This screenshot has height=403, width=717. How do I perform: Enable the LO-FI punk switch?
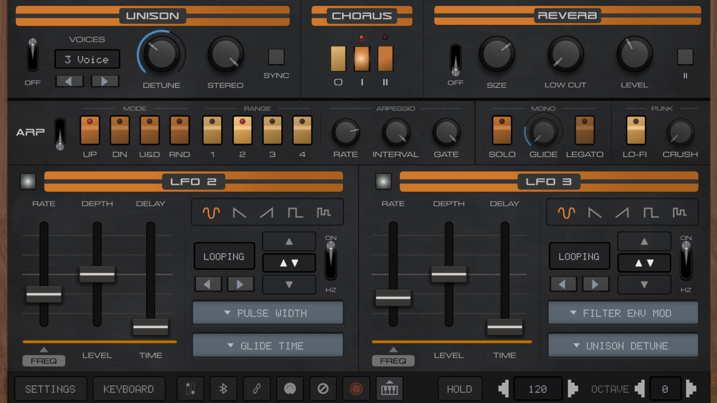pos(636,131)
